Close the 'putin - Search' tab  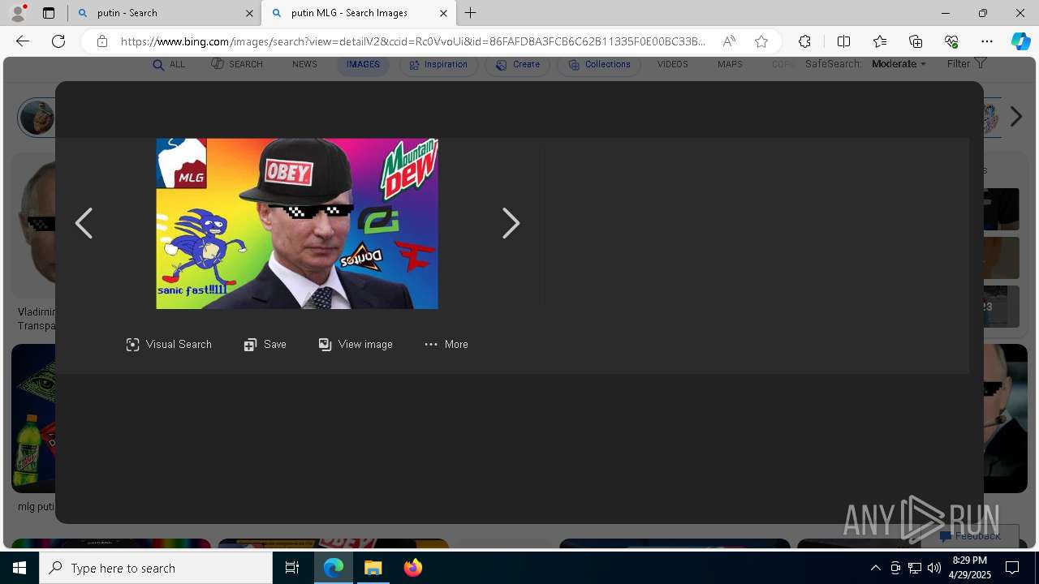click(x=249, y=13)
